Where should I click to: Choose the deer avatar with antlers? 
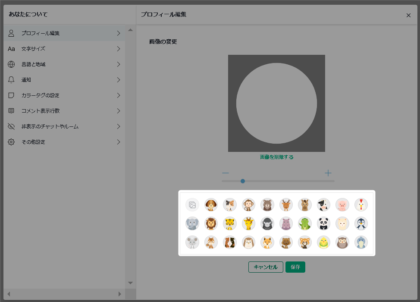[286, 205]
